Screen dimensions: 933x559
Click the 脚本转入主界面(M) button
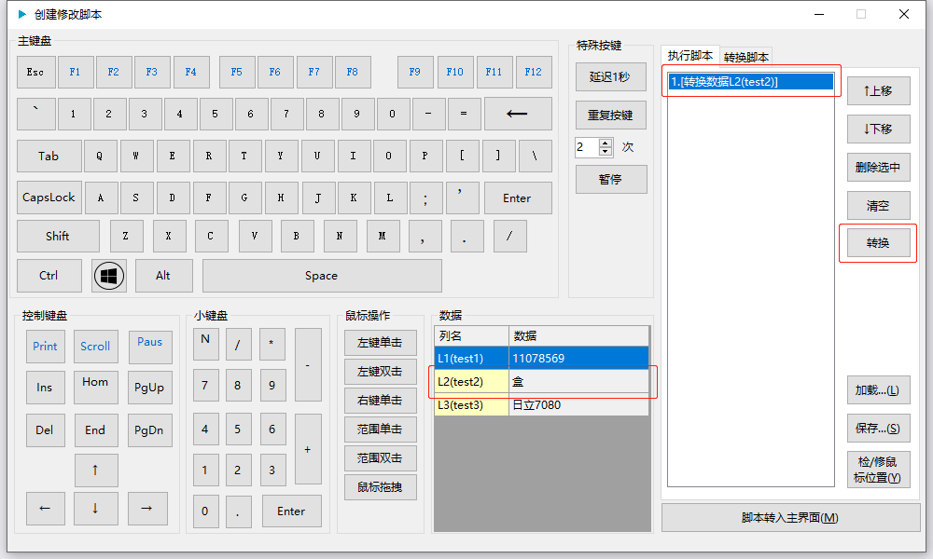click(791, 517)
